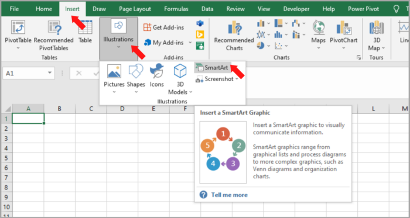Click the Tell Me lightbulb icon
This screenshot has width=410, height=218.
(x=397, y=9)
